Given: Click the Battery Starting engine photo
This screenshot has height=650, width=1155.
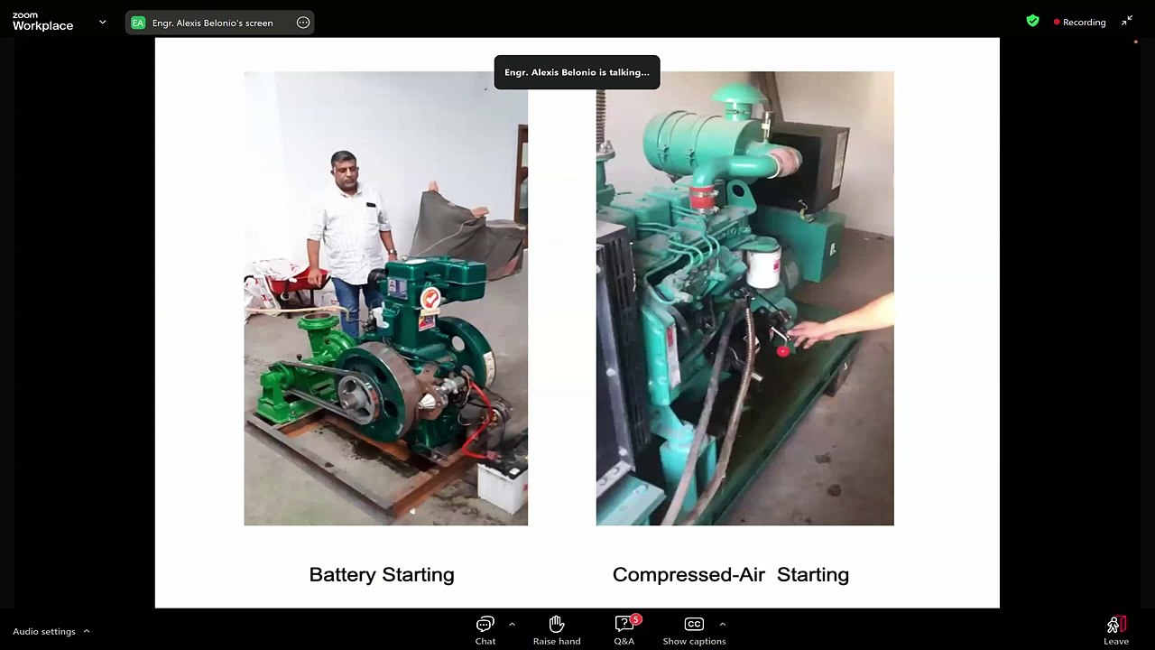Looking at the screenshot, I should (x=385, y=298).
